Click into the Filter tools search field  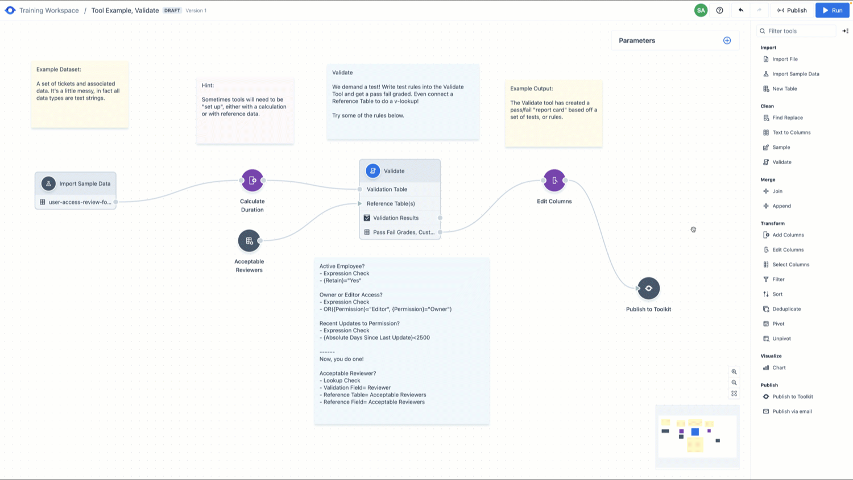point(799,31)
